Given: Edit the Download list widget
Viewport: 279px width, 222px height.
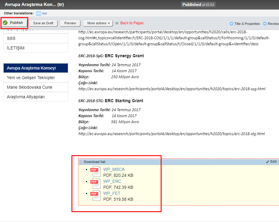Looking at the screenshot, I should [x=271, y=162].
